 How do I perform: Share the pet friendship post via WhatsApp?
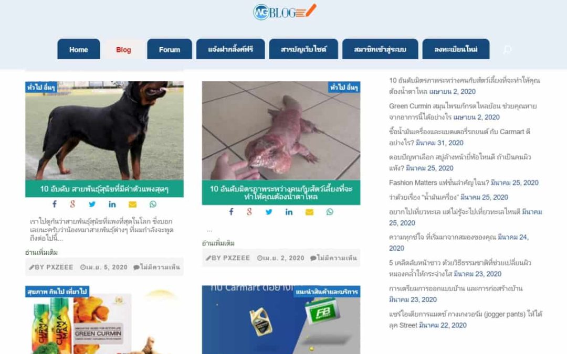pos(330,212)
